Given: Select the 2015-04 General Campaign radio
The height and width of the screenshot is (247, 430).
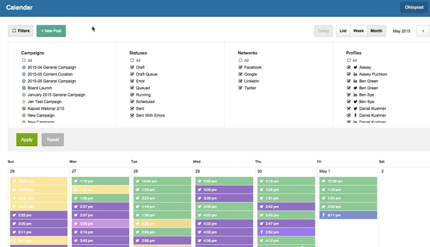Looking at the screenshot, I should pos(24,67).
